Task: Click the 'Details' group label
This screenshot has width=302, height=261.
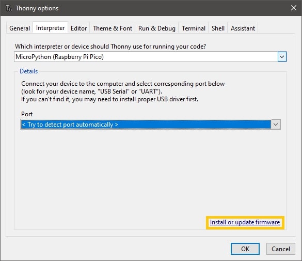Action: pyautogui.click(x=29, y=71)
